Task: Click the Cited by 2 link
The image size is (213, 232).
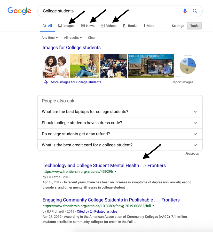Action: (84, 211)
